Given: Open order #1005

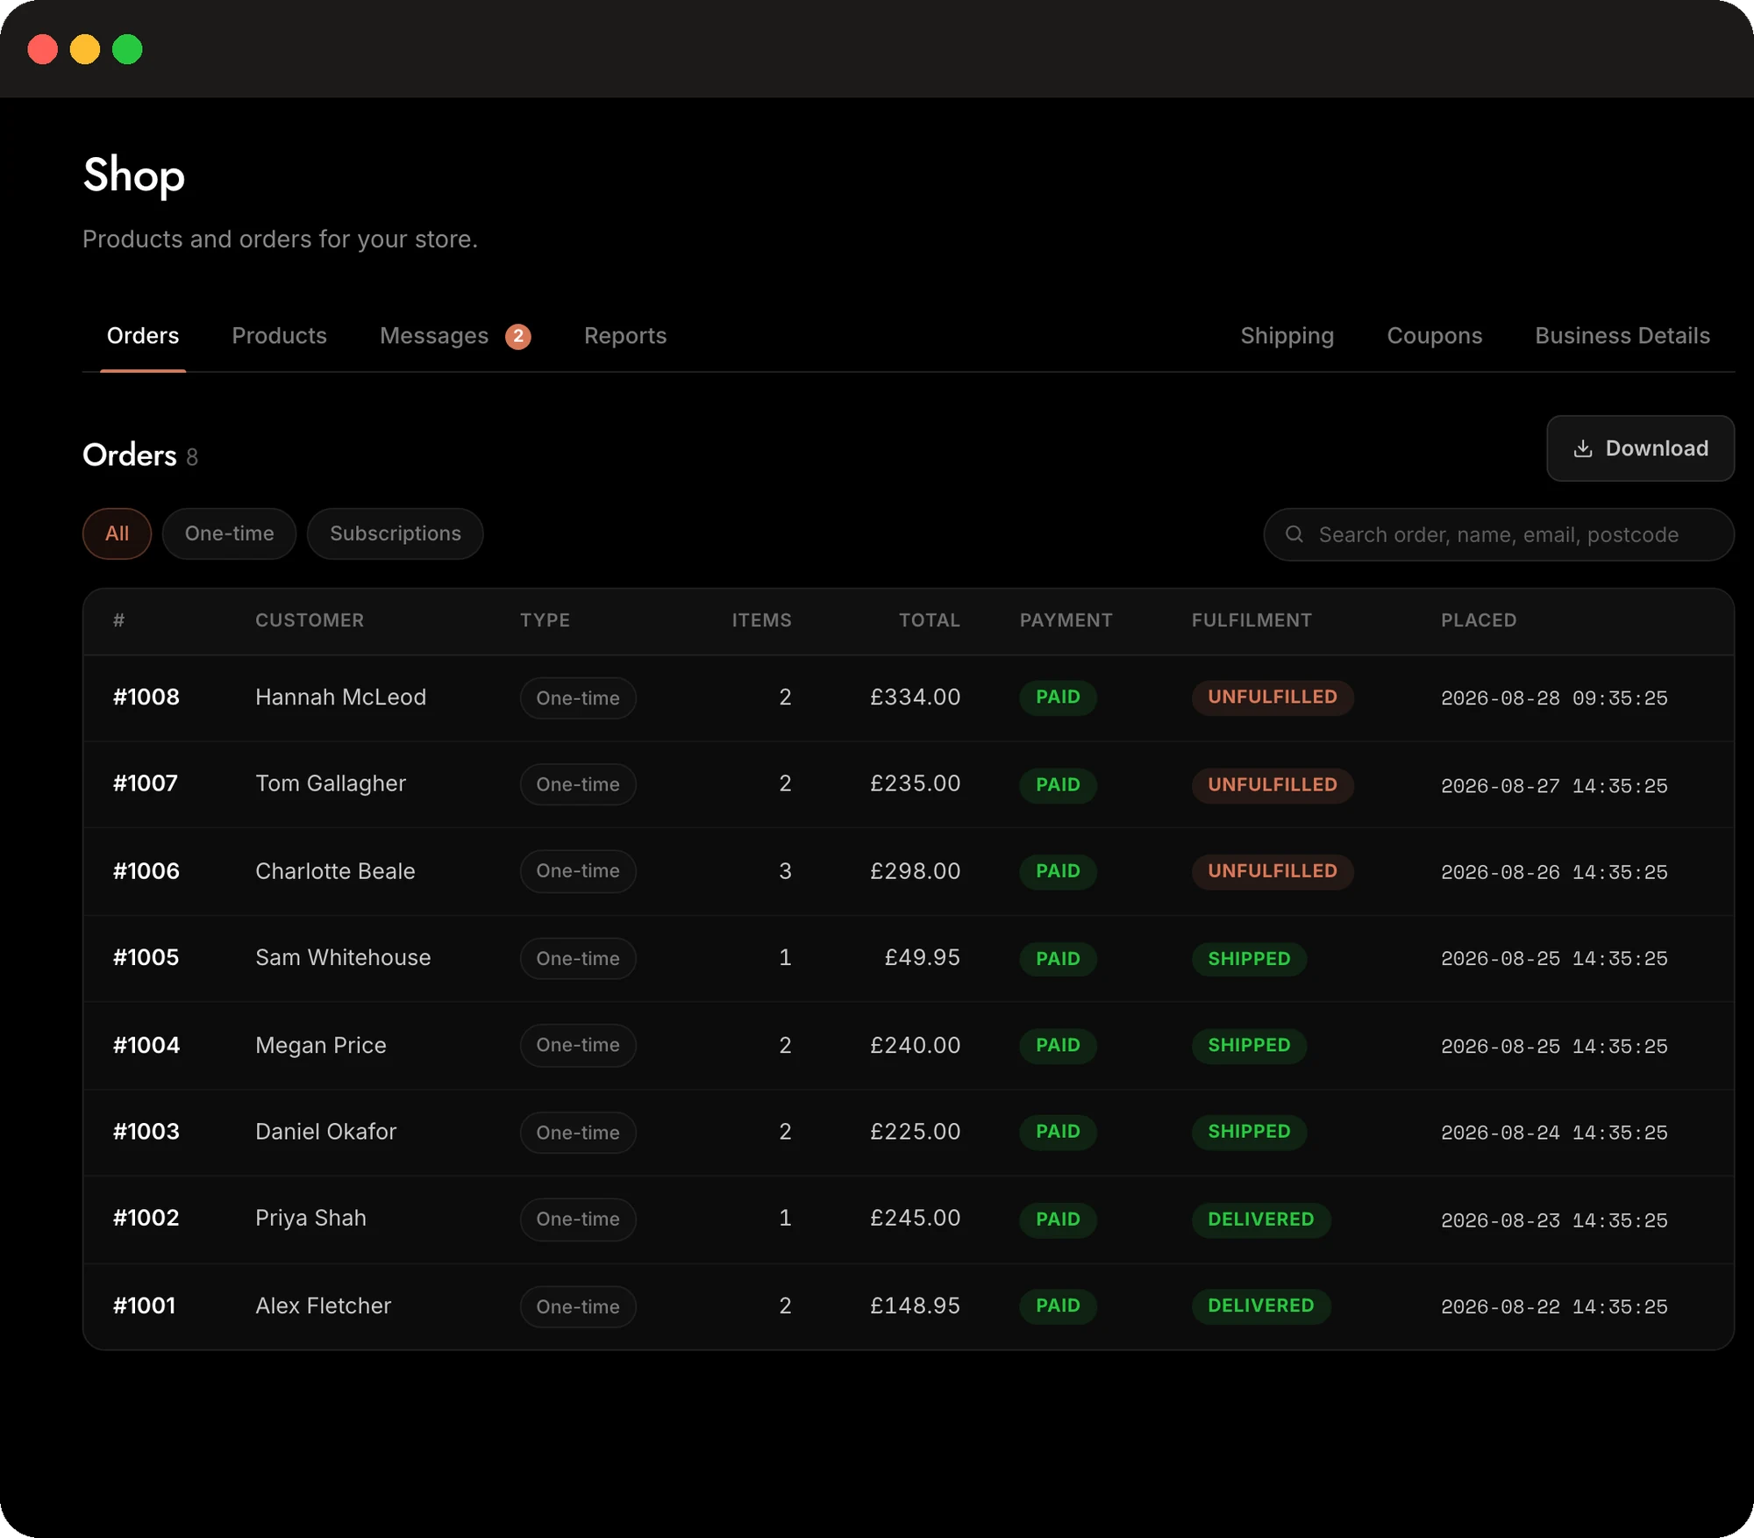Looking at the screenshot, I should (x=146, y=957).
